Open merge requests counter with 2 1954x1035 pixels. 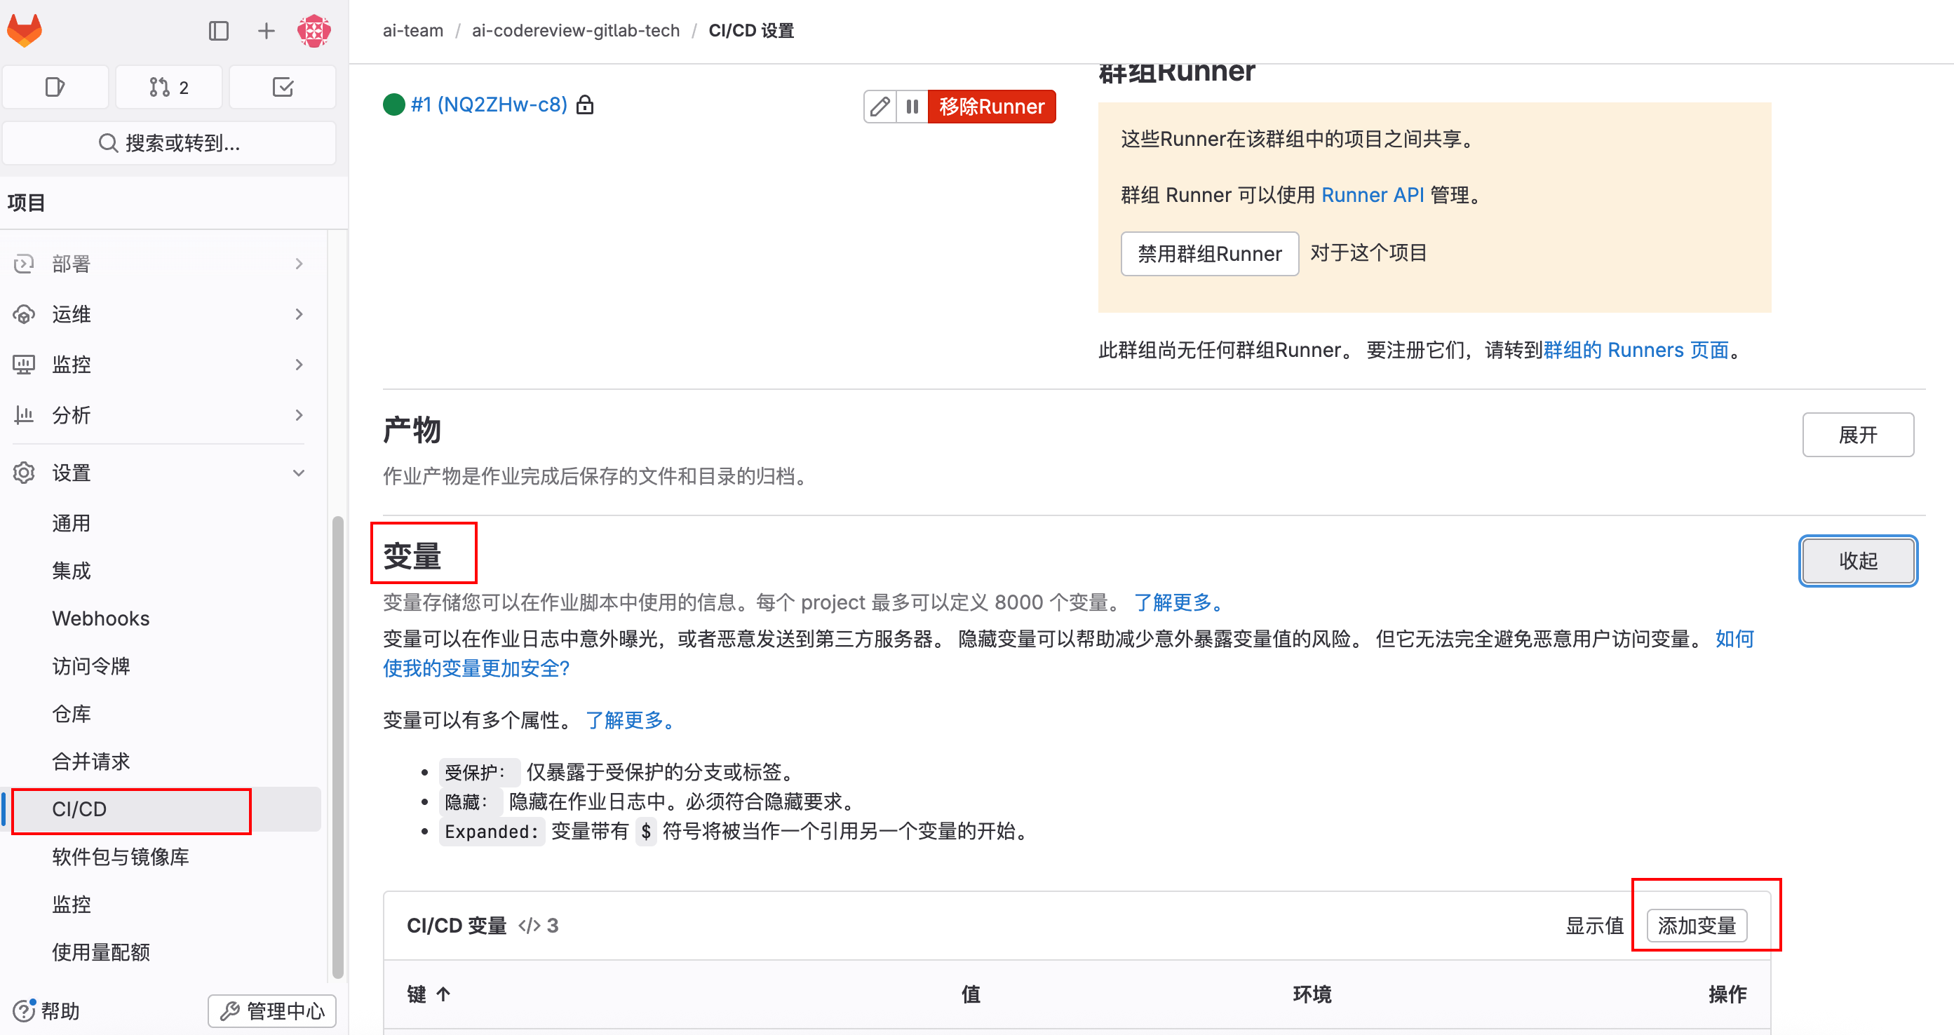point(168,87)
